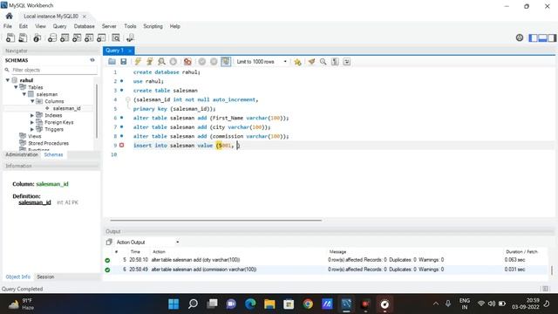Open the home screen tab icon
The height and width of the screenshot is (314, 558).
[10, 16]
